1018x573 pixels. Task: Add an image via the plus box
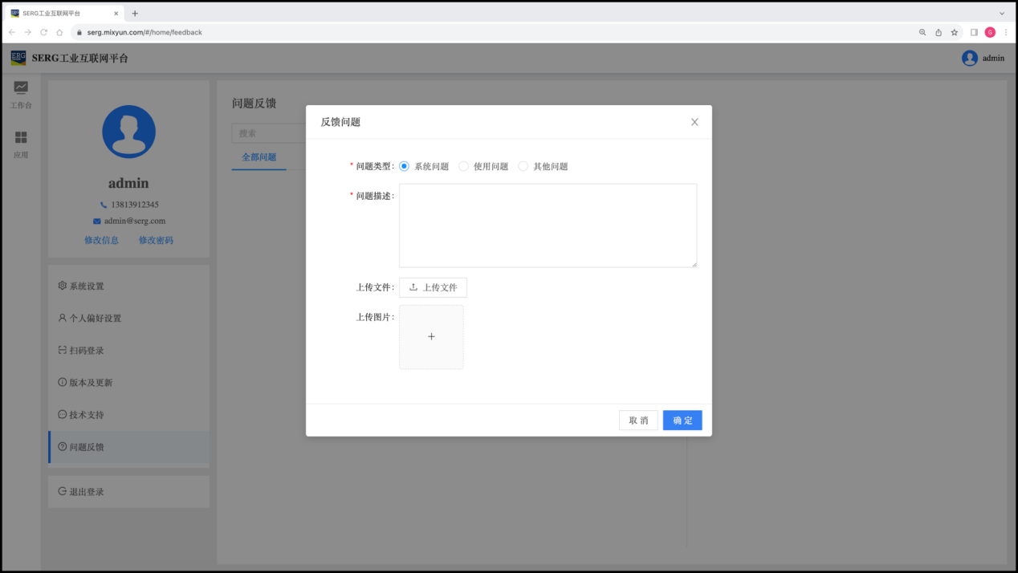(x=431, y=337)
